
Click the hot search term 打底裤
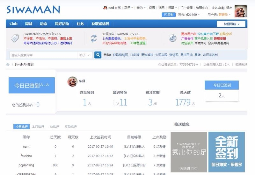pos(135,55)
